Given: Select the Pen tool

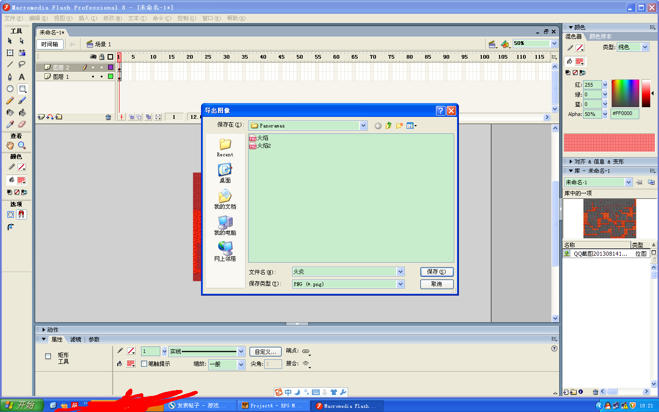Looking at the screenshot, I should point(10,77).
